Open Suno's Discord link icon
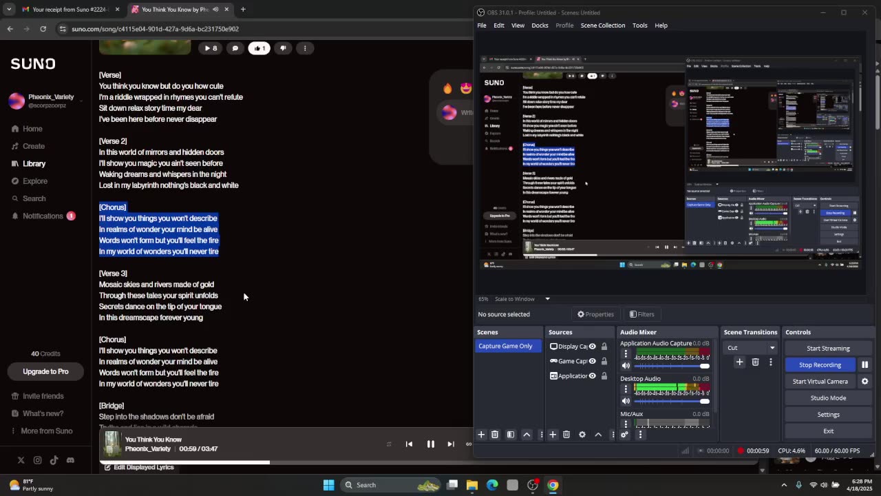The width and height of the screenshot is (881, 496). [70, 460]
